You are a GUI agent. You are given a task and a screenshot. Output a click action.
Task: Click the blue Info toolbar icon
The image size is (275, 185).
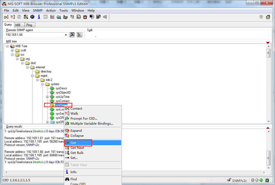click(39, 17)
